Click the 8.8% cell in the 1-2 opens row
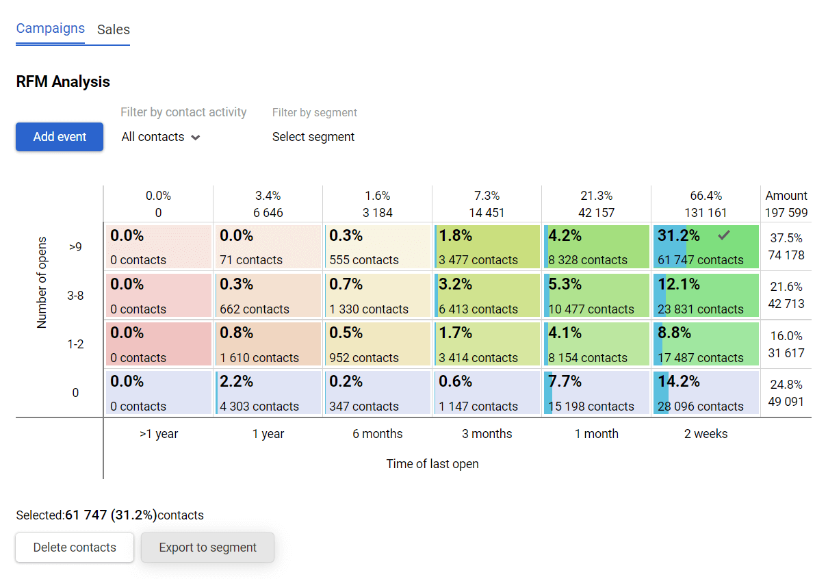 (705, 344)
